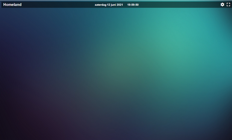The image size is (232, 140).
Task: Open dashboard configuration via the cog icon
Action: coord(222,5)
